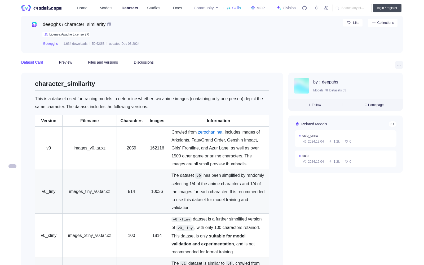Screen dimensions: 424x265
Task: Click the Search anything input field
Action: coord(352,8)
